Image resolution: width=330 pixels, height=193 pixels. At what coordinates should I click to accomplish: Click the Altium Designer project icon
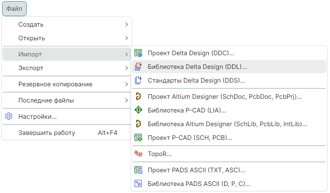(139, 97)
